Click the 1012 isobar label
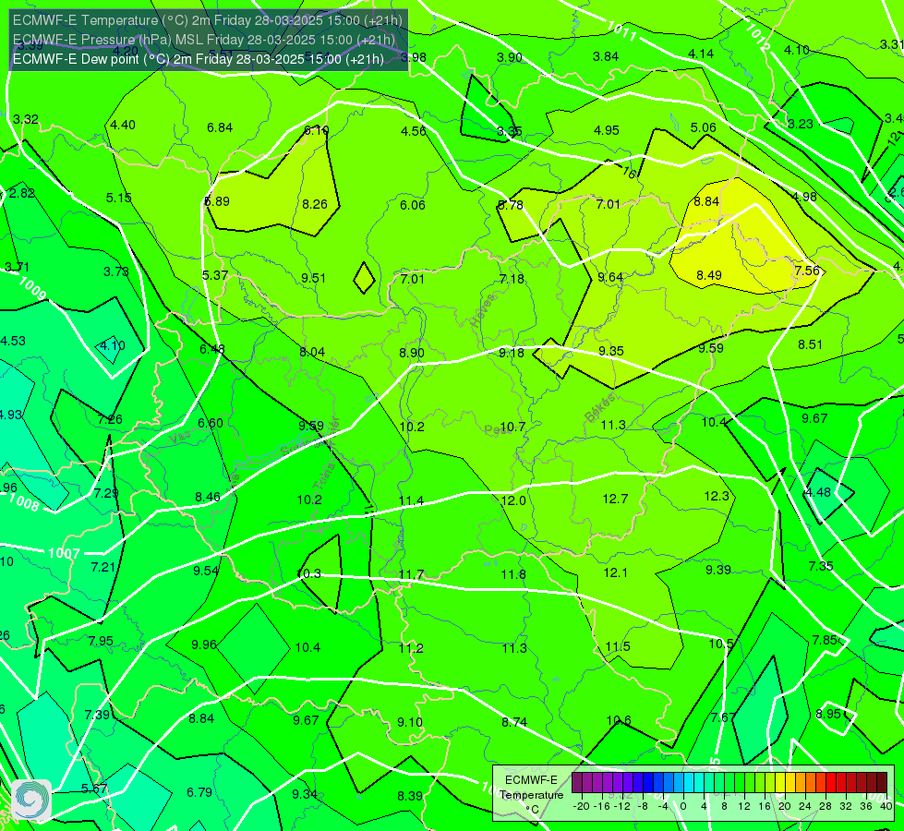Viewport: 904px width, 831px height. pyautogui.click(x=757, y=37)
